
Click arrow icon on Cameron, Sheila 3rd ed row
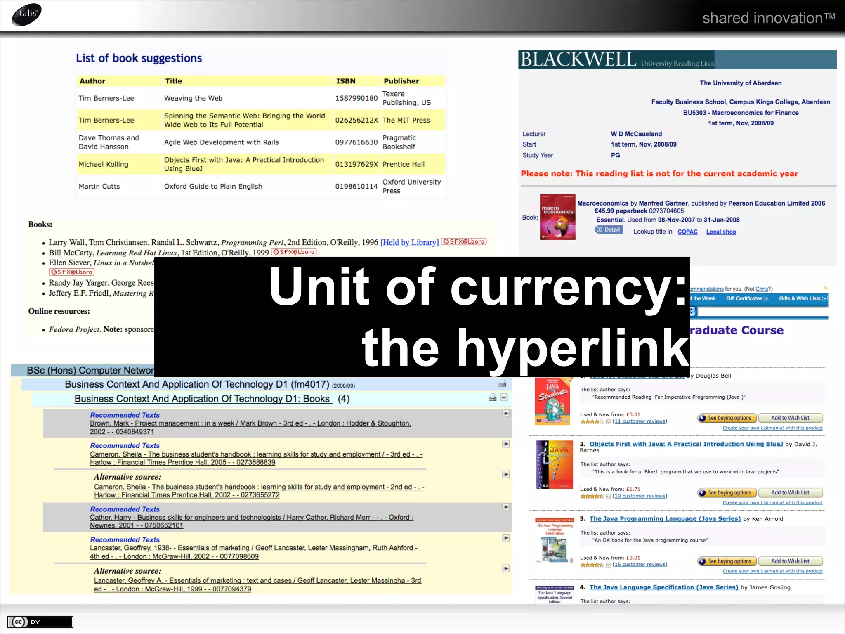coord(506,444)
